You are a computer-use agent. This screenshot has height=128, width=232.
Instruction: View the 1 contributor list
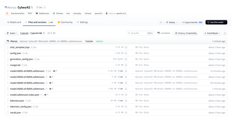point(164,33)
